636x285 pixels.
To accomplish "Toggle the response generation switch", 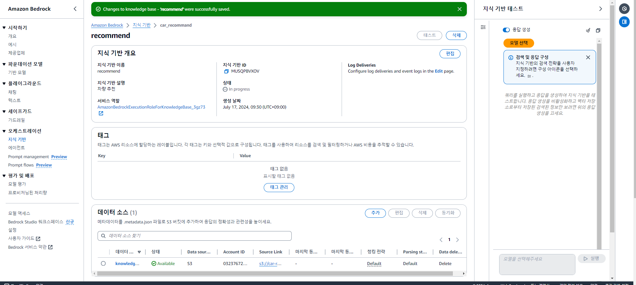I will pyautogui.click(x=506, y=30).
